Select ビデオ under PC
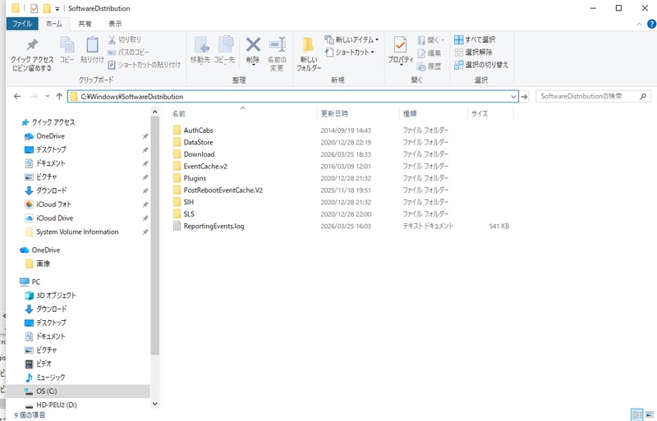Image resolution: width=657 pixels, height=421 pixels. (x=44, y=364)
